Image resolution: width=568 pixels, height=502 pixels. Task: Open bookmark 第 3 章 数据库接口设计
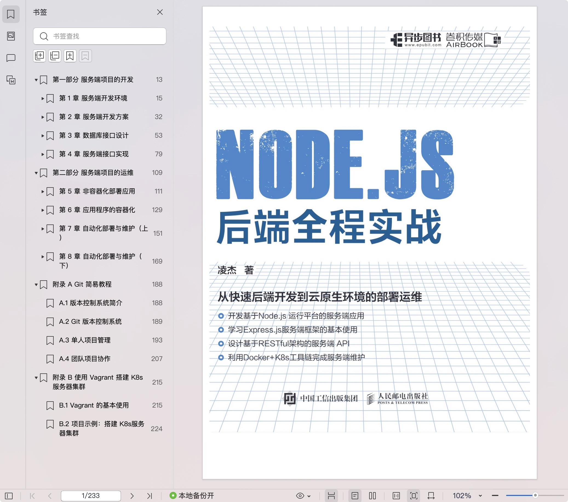94,135
